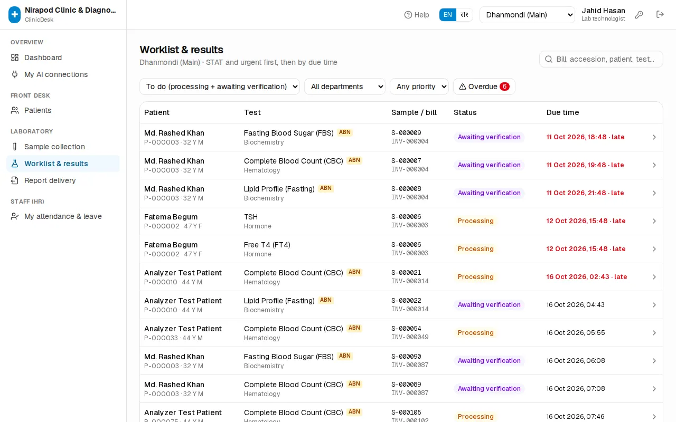The height and width of the screenshot is (422, 676).
Task: Switch the interface language to বাং (Bangla)
Action: [x=464, y=15]
